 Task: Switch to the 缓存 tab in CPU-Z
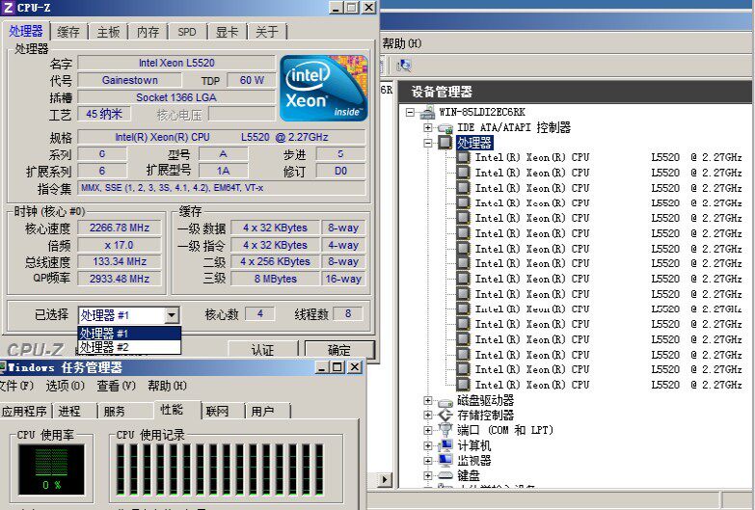[68, 32]
